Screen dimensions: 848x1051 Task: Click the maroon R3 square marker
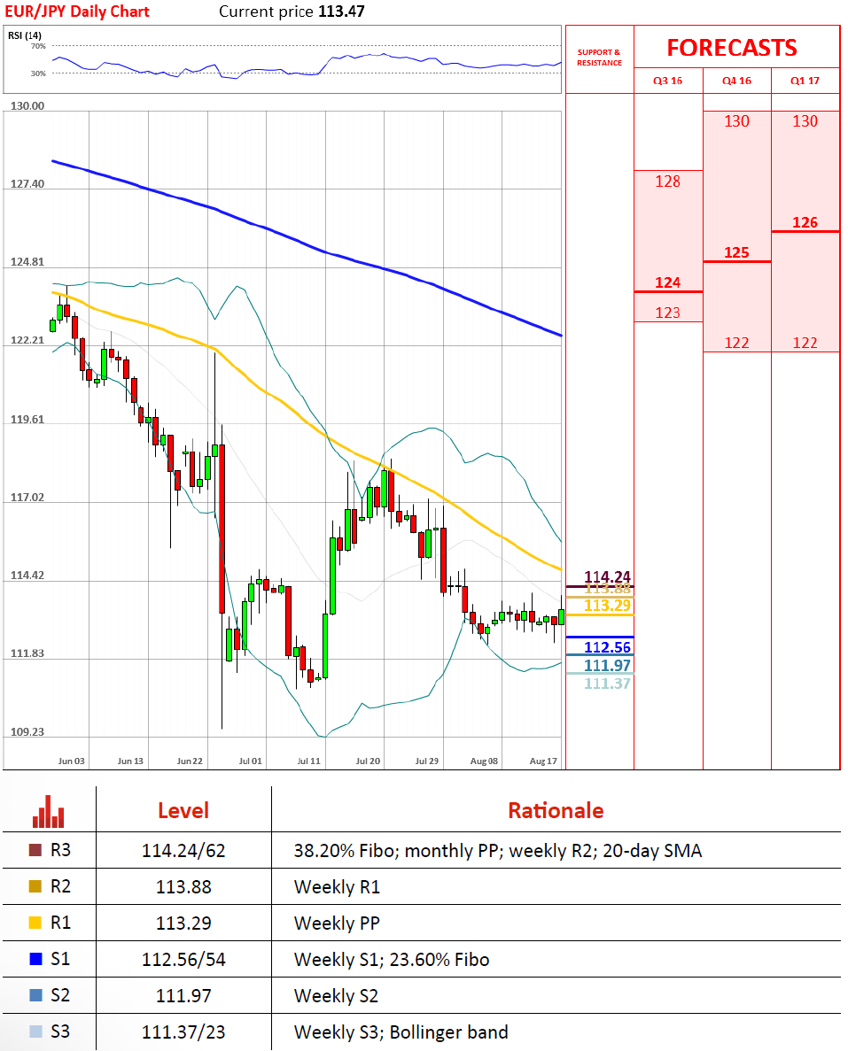coord(35,851)
